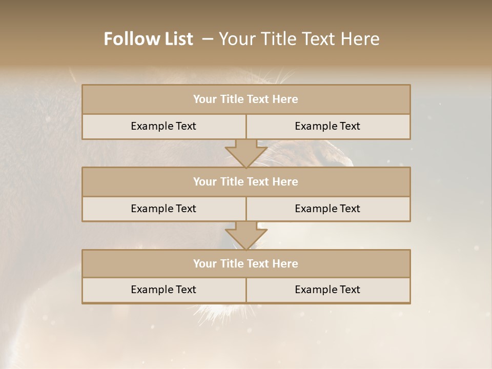Select the bold "Follow List" title text
This screenshot has width=492, height=369.
(149, 39)
